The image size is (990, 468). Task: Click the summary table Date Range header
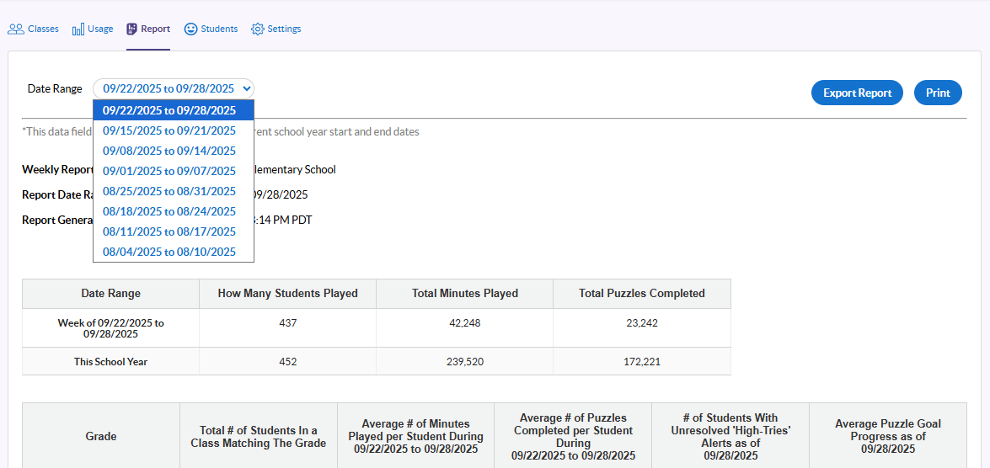point(111,293)
